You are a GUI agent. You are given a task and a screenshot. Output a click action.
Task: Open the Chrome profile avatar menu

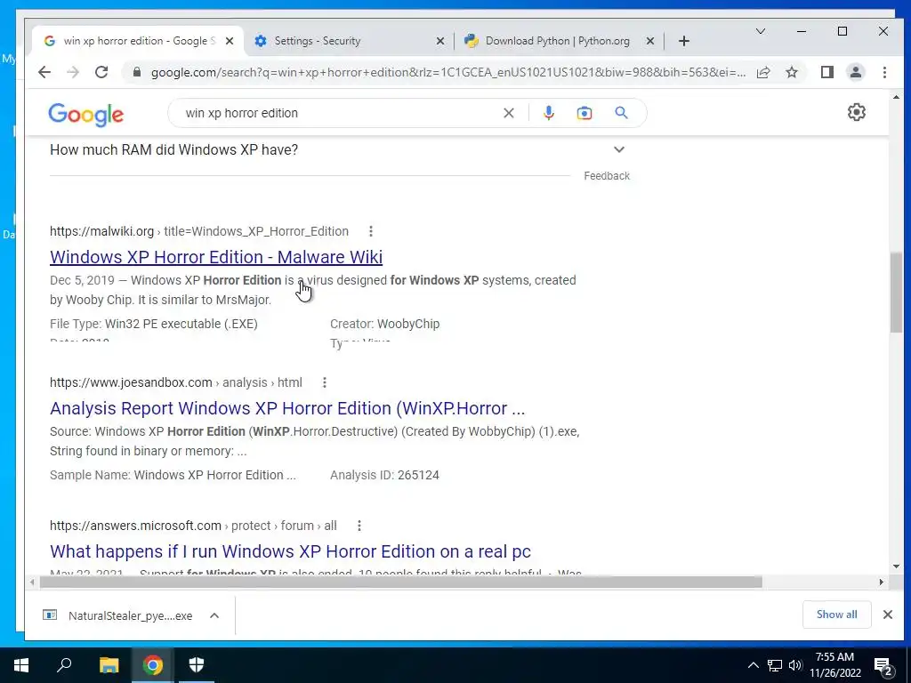[855, 72]
